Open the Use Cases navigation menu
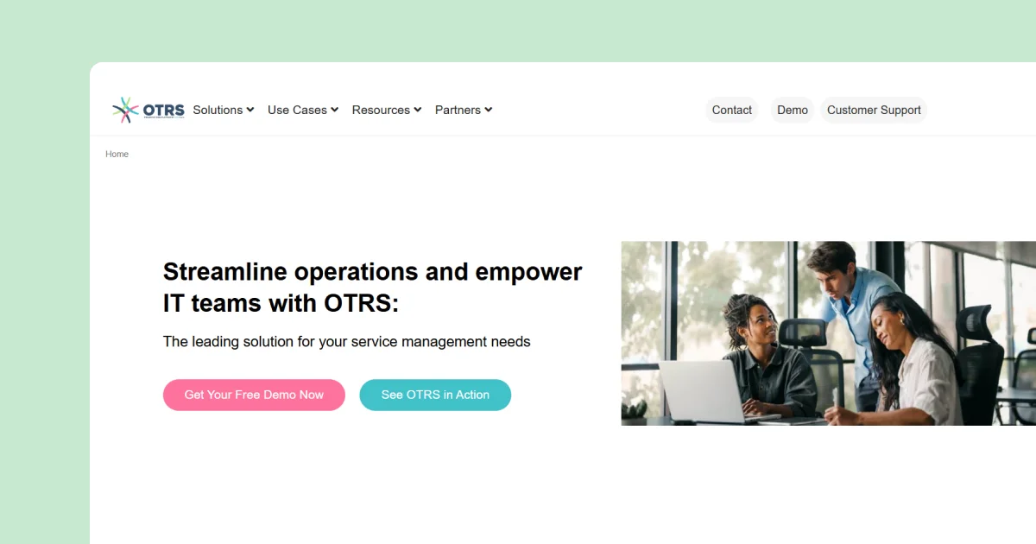 tap(297, 110)
